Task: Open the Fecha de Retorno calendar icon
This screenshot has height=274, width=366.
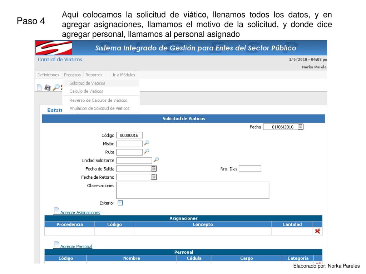Action: 154,177
